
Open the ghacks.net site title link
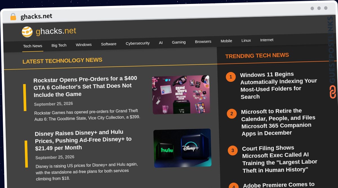point(56,31)
